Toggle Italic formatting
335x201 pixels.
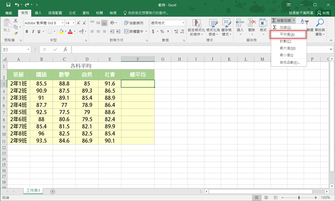click(x=34, y=31)
